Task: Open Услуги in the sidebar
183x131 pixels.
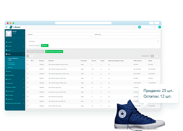Action: [x=9, y=50]
